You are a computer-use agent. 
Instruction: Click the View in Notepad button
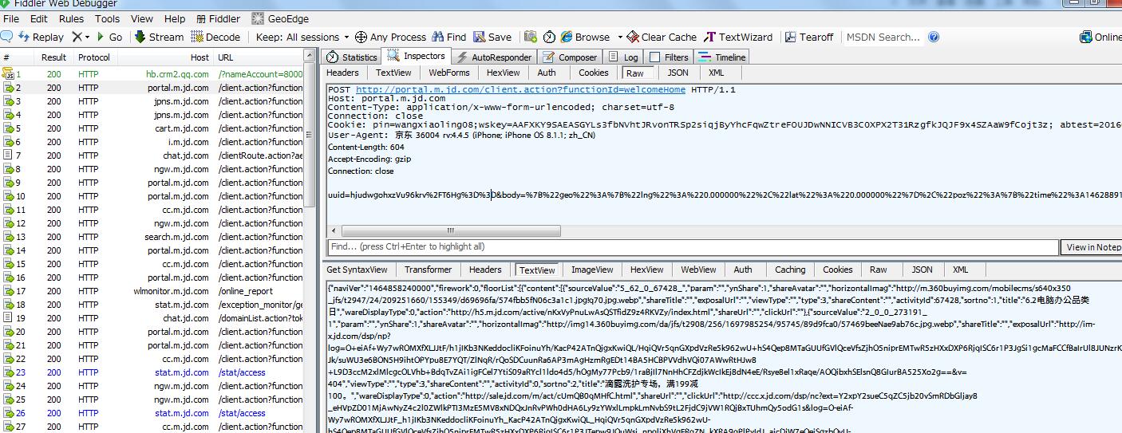(x=1092, y=247)
